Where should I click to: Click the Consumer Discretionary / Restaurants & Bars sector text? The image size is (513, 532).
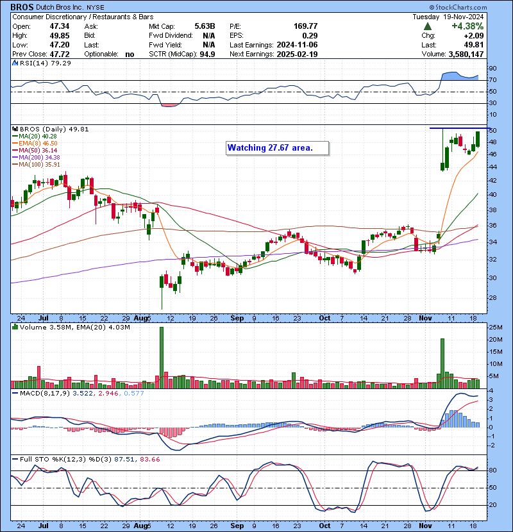[x=83, y=17]
